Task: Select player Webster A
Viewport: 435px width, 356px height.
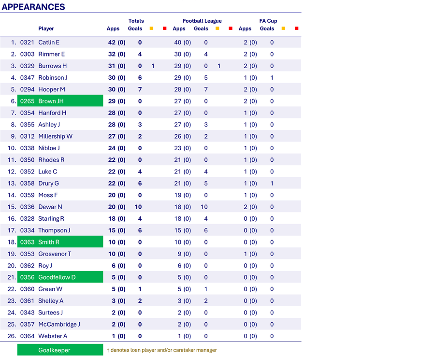Action: pyautogui.click(x=53, y=336)
